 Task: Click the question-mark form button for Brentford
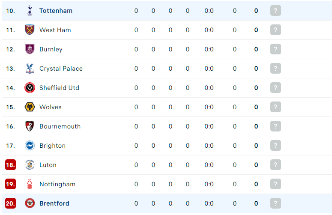point(275,203)
